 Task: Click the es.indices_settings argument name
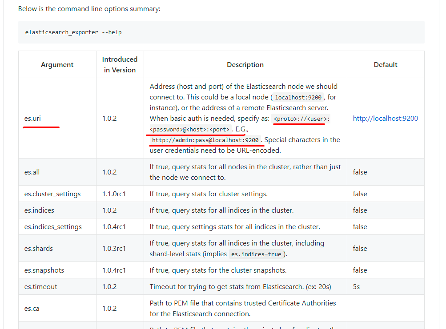point(53,227)
